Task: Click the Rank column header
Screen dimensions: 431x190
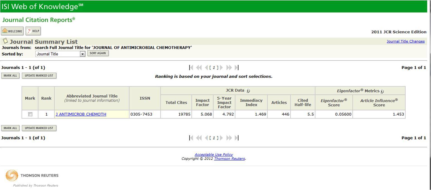Action: (46, 98)
